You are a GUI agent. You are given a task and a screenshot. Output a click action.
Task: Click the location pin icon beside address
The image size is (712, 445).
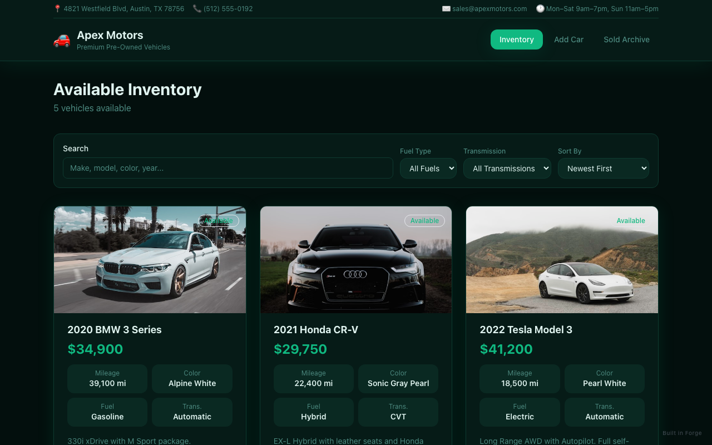(x=57, y=9)
